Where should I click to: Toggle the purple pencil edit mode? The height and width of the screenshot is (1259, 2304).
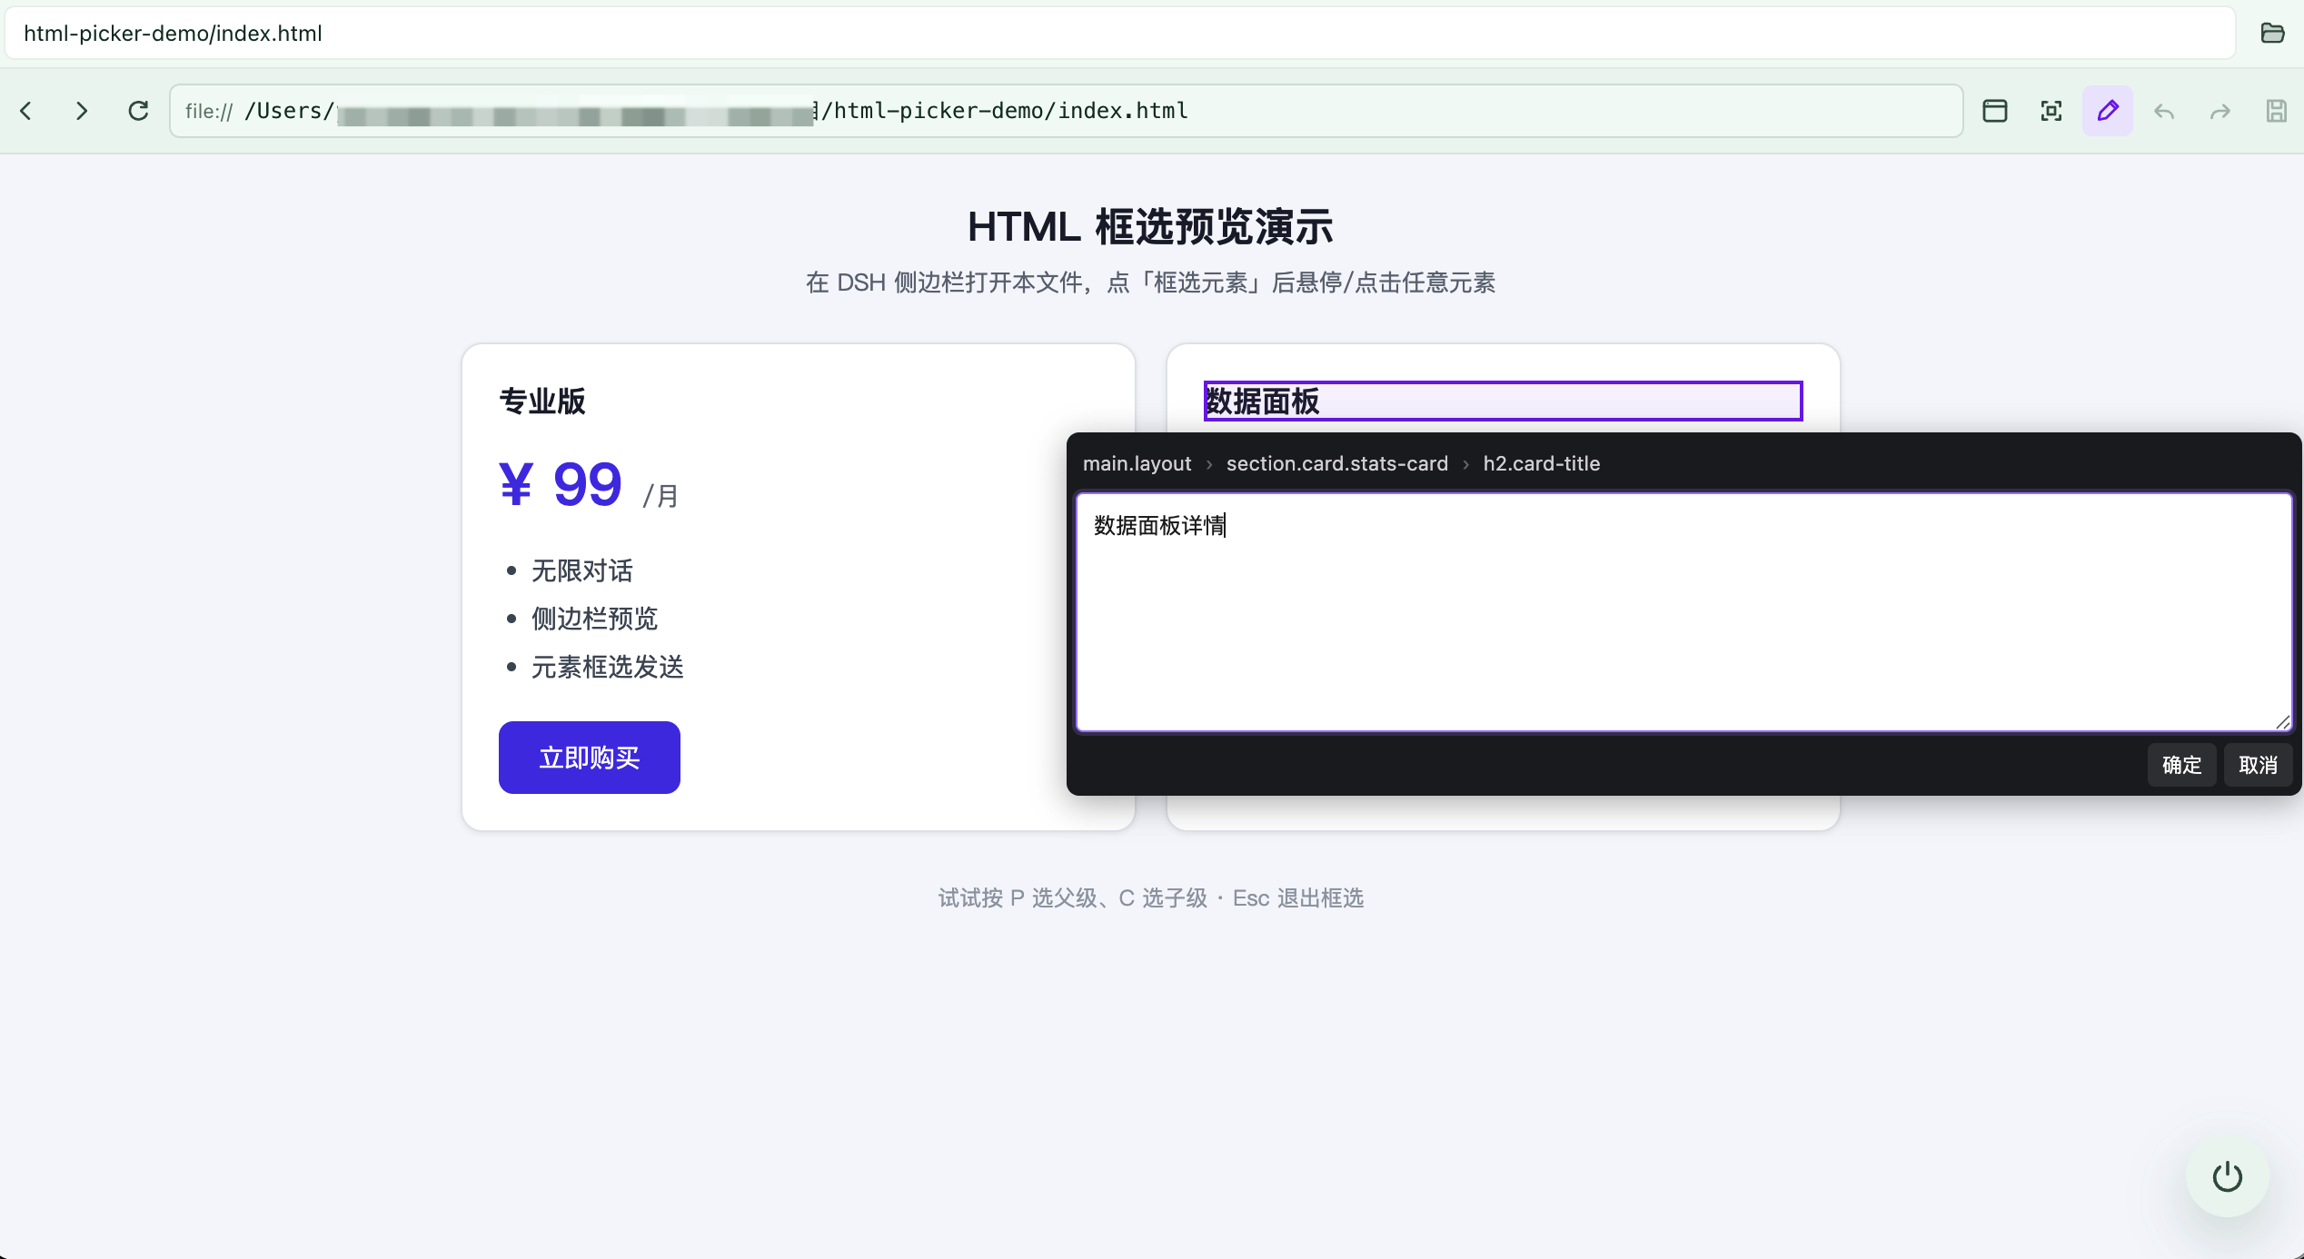[2108, 111]
